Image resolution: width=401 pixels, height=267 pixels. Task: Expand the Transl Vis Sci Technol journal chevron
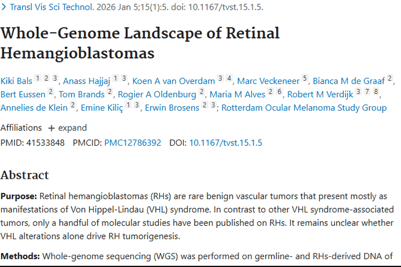pyautogui.click(x=5, y=7)
